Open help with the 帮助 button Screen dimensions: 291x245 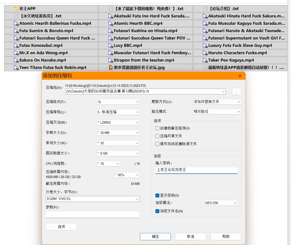[x=226, y=237]
